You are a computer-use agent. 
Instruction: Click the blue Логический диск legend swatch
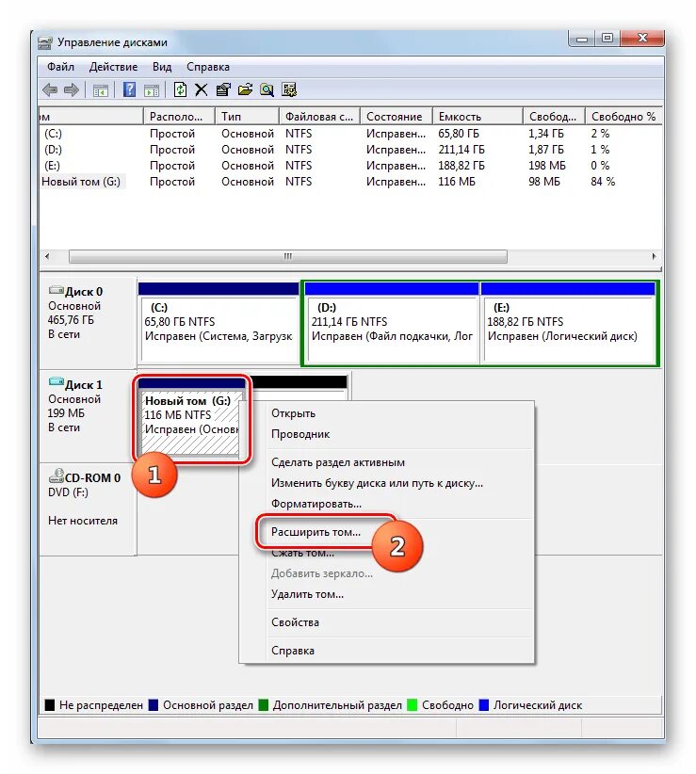click(484, 705)
